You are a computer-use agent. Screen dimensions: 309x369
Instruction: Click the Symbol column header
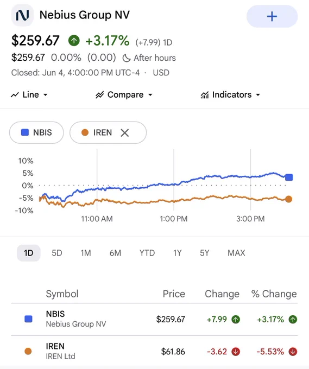click(62, 294)
